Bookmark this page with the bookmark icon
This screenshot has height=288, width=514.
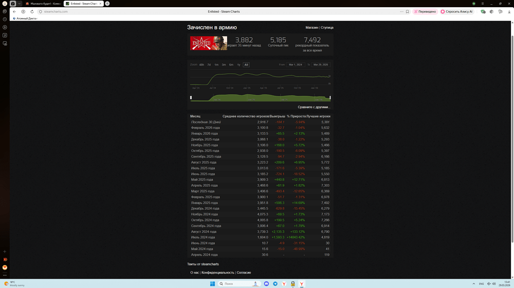pos(408,11)
